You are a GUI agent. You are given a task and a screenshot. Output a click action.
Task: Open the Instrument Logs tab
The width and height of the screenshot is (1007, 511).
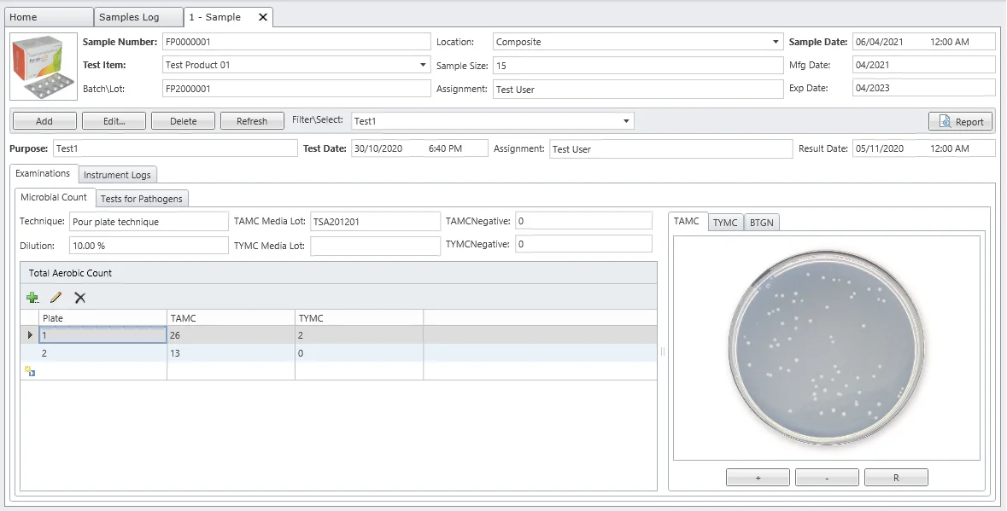[117, 175]
